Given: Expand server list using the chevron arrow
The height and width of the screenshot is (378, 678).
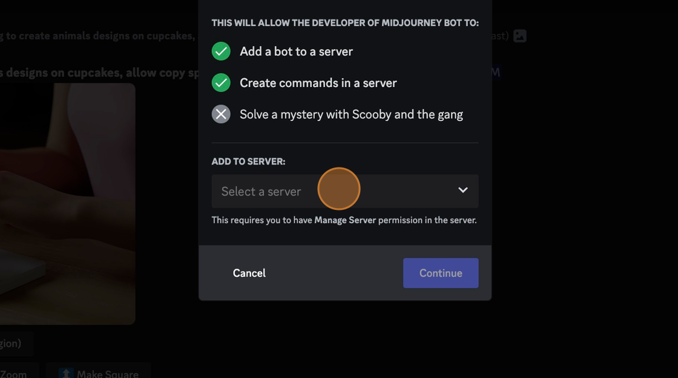Looking at the screenshot, I should 463,190.
